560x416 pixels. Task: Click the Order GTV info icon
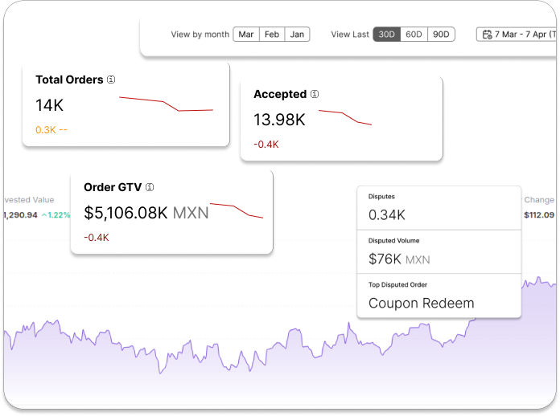click(x=150, y=187)
